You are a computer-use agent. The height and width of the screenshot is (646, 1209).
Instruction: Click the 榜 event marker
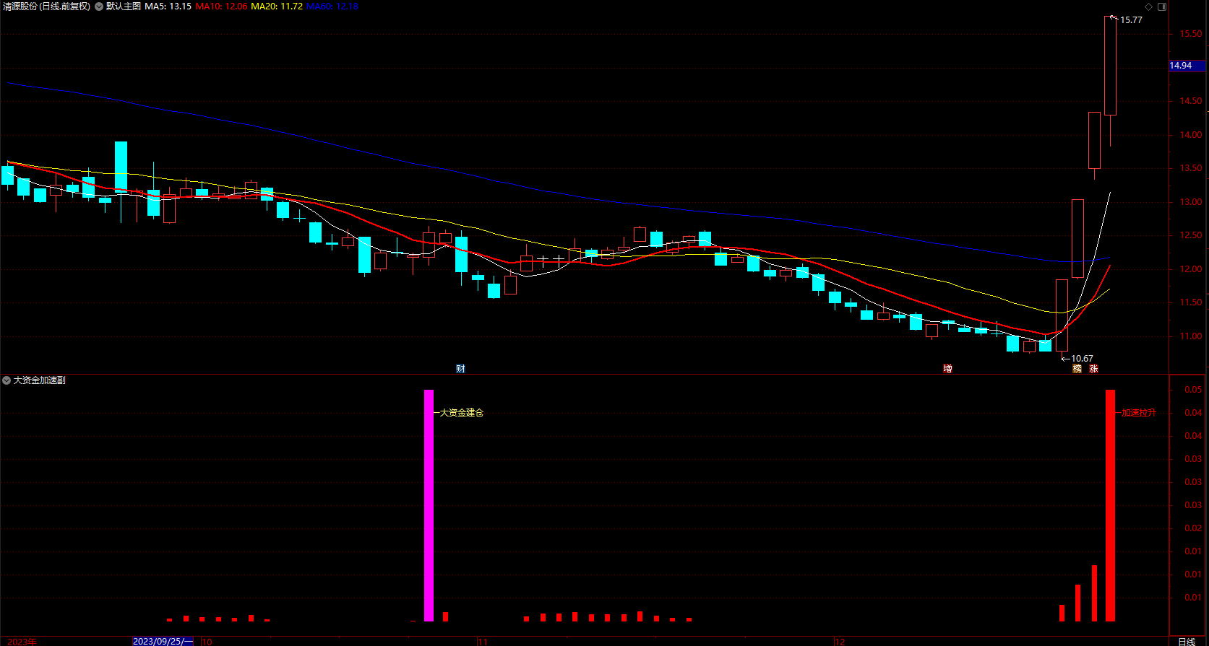[1077, 369]
